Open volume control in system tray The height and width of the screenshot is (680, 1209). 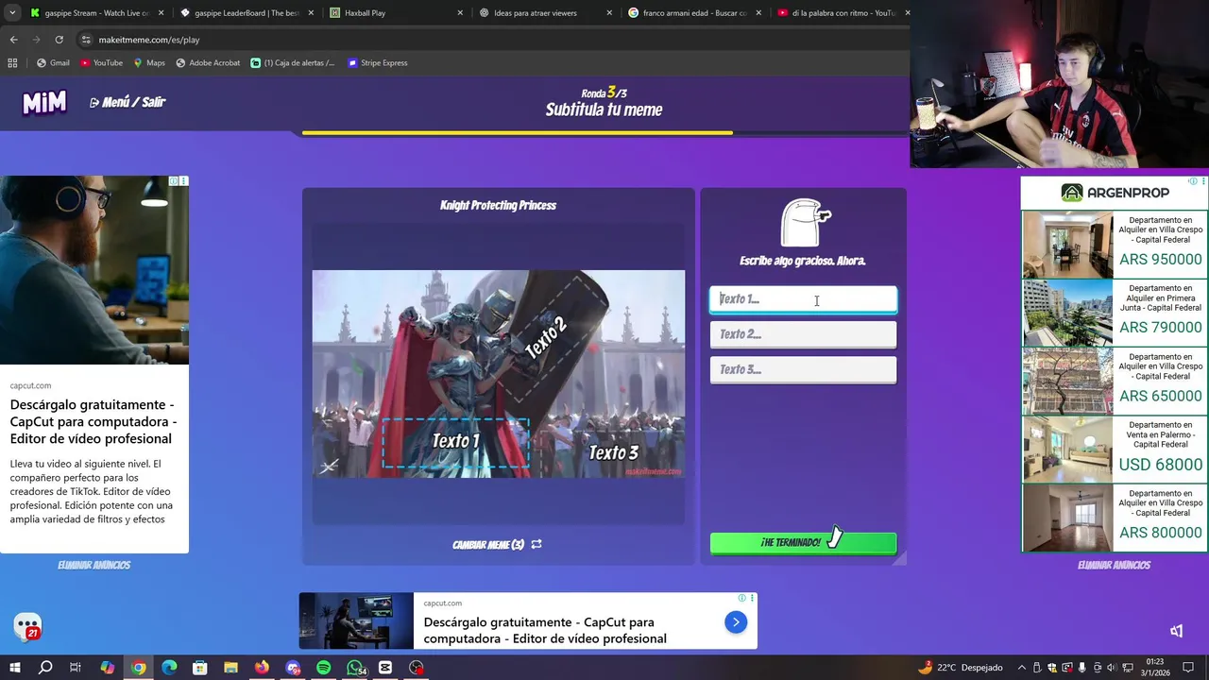click(1110, 668)
